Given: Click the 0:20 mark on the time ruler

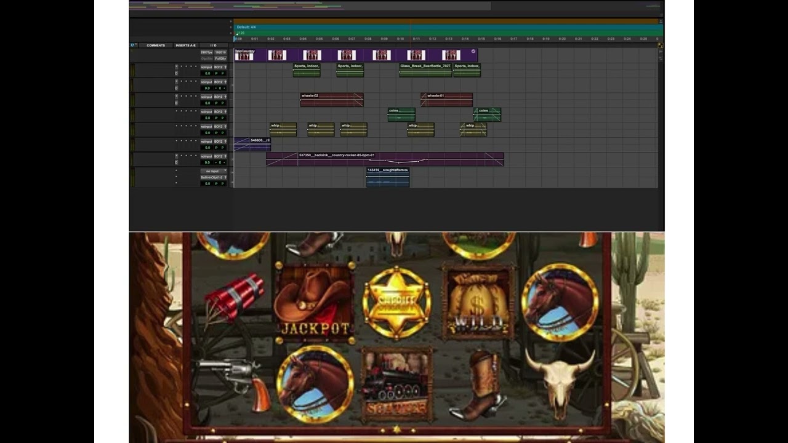Looking at the screenshot, I should click(x=563, y=39).
